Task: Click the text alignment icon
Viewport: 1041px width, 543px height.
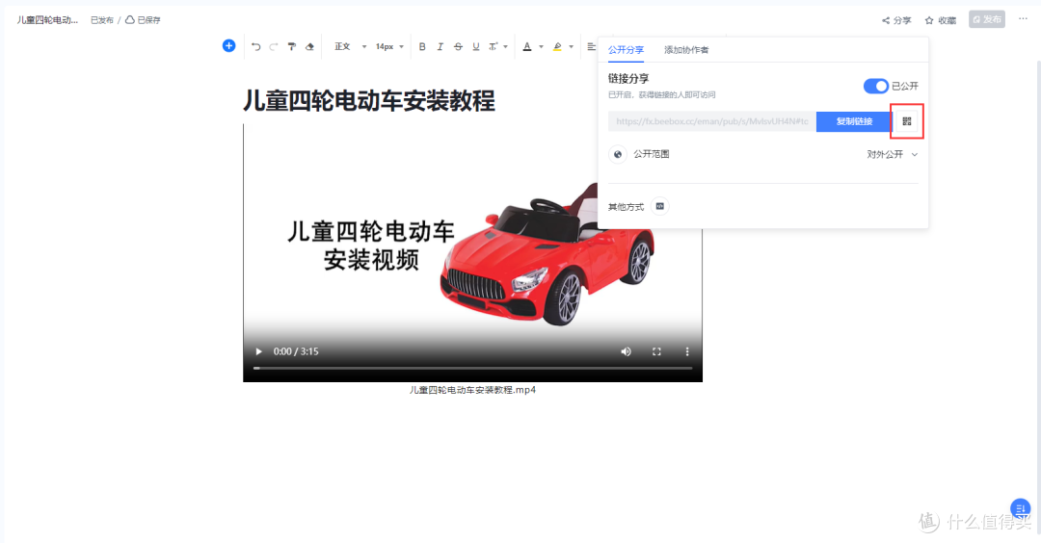Action: [591, 46]
